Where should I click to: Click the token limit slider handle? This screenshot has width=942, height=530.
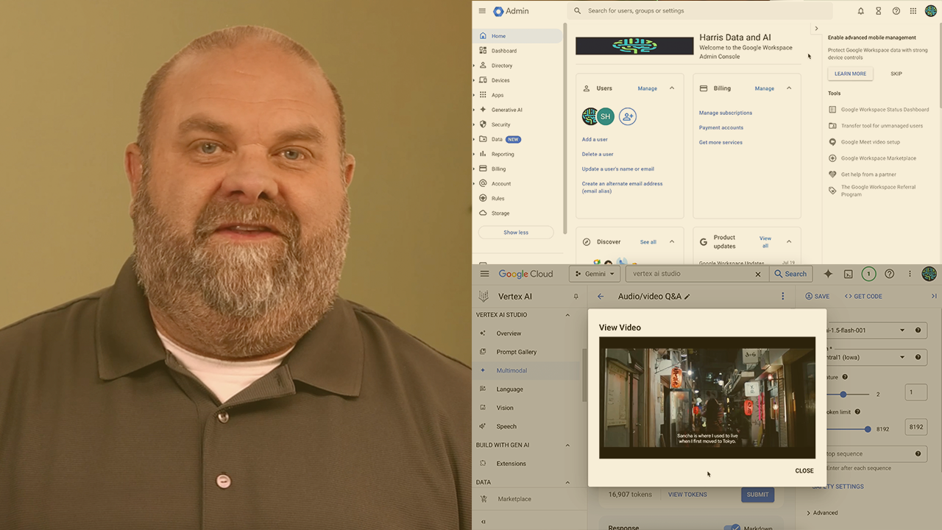coord(868,429)
